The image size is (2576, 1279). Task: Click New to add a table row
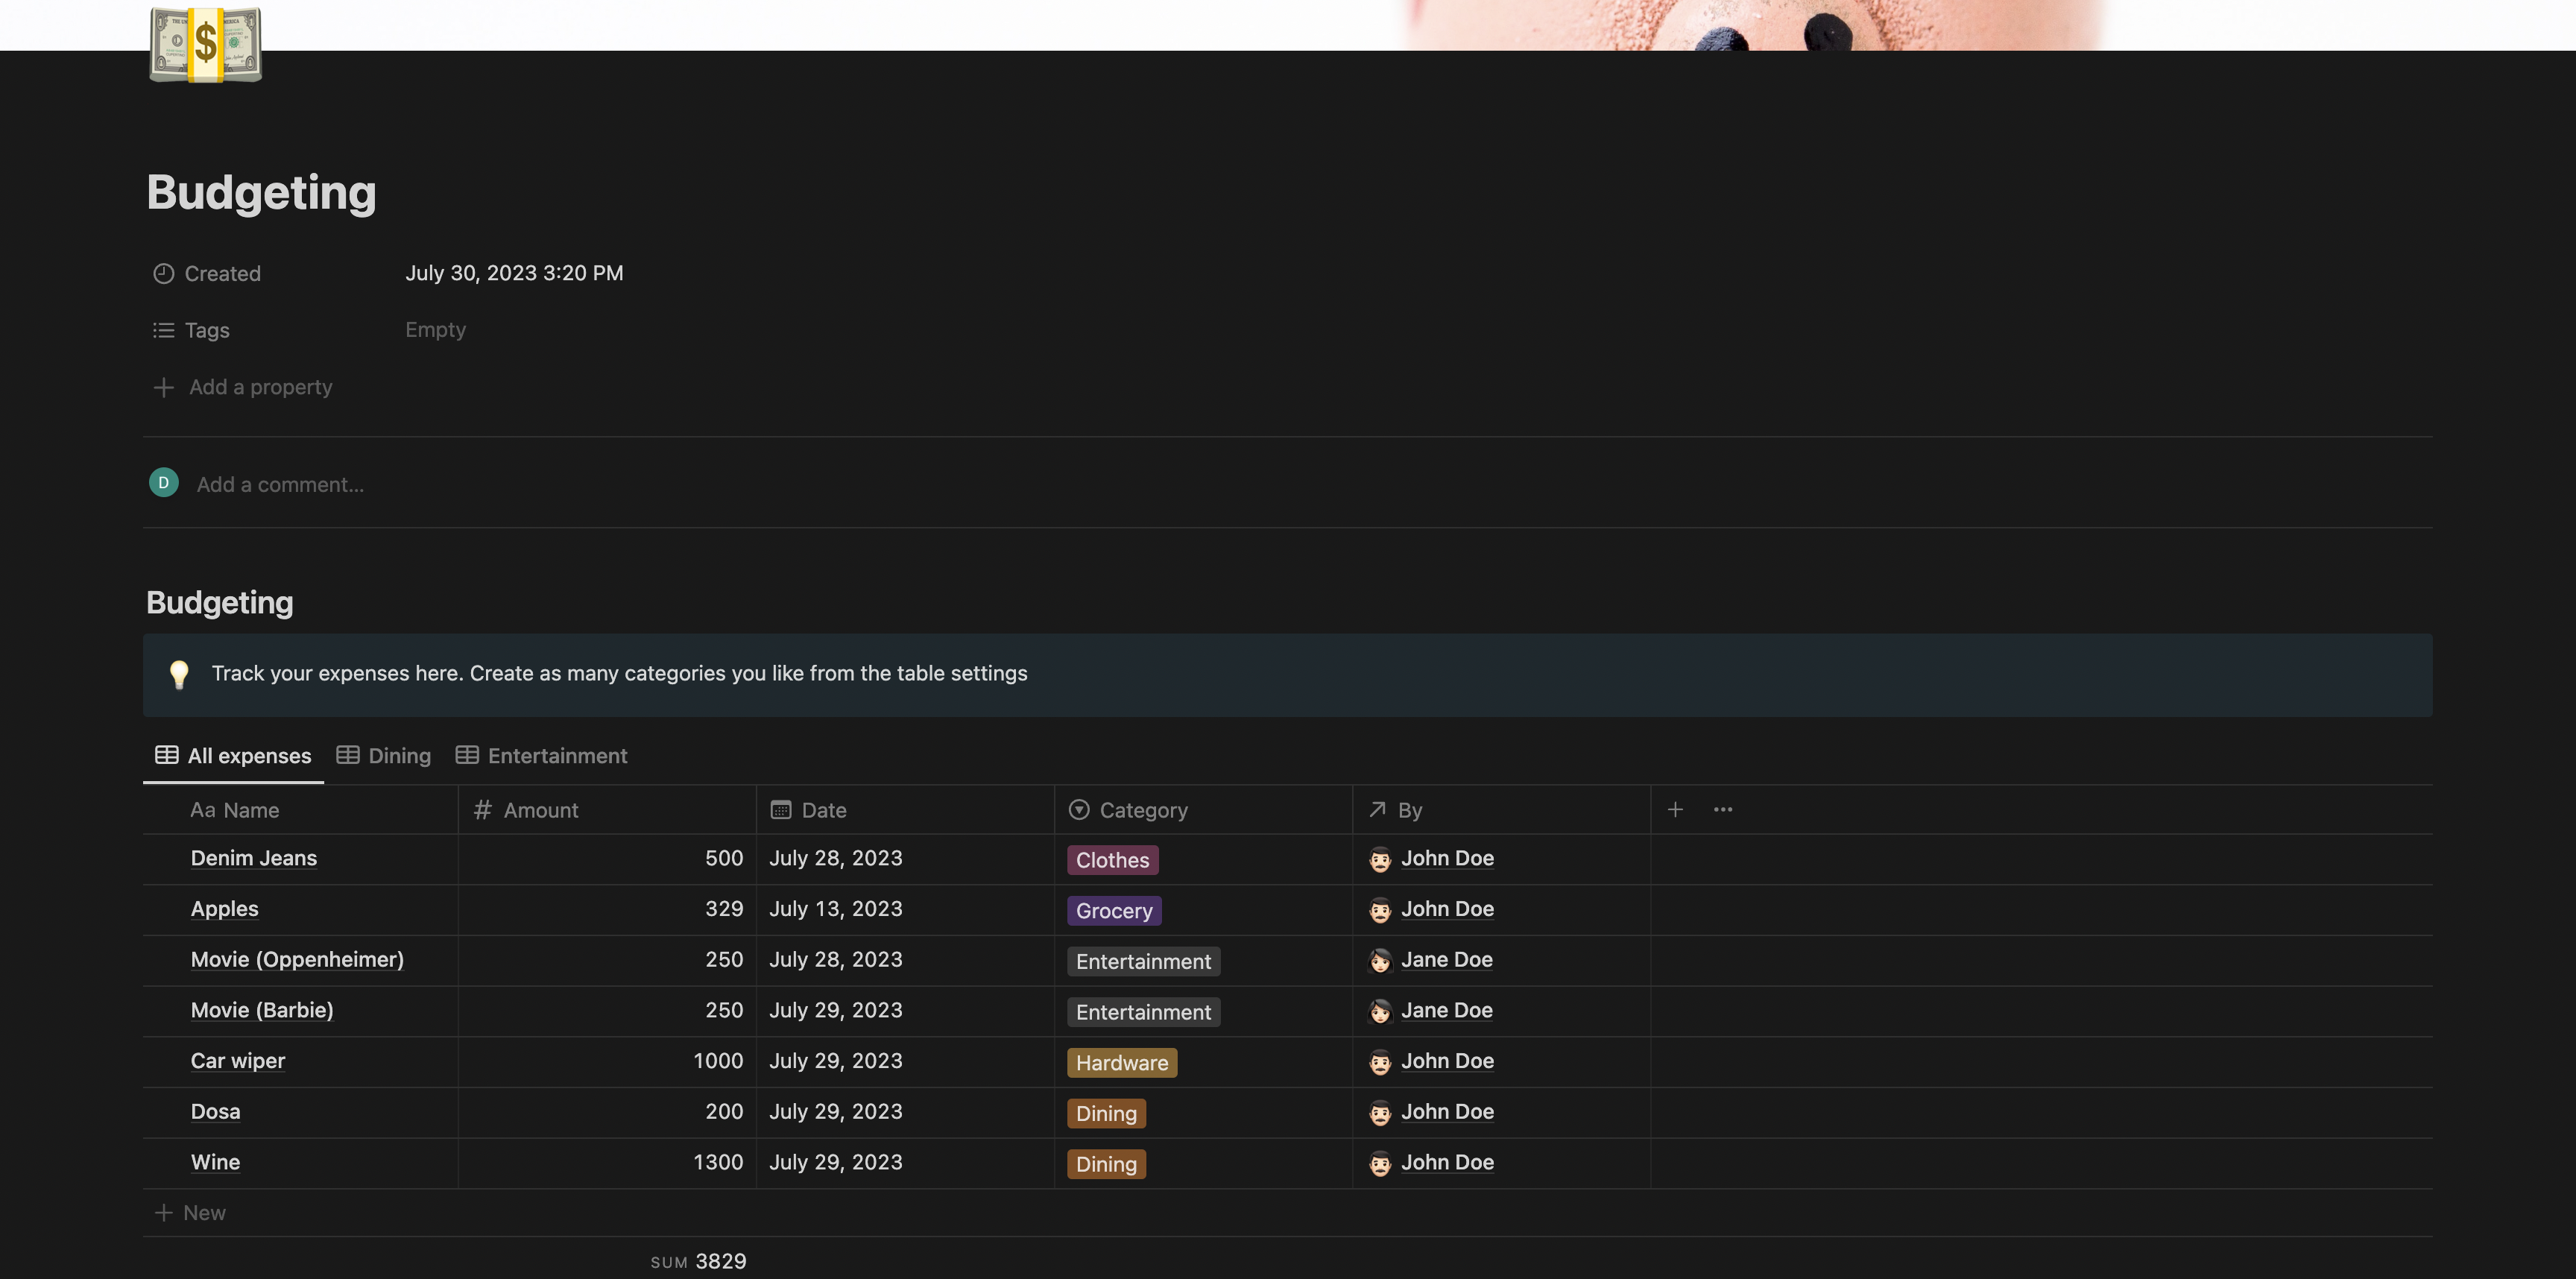(203, 1213)
